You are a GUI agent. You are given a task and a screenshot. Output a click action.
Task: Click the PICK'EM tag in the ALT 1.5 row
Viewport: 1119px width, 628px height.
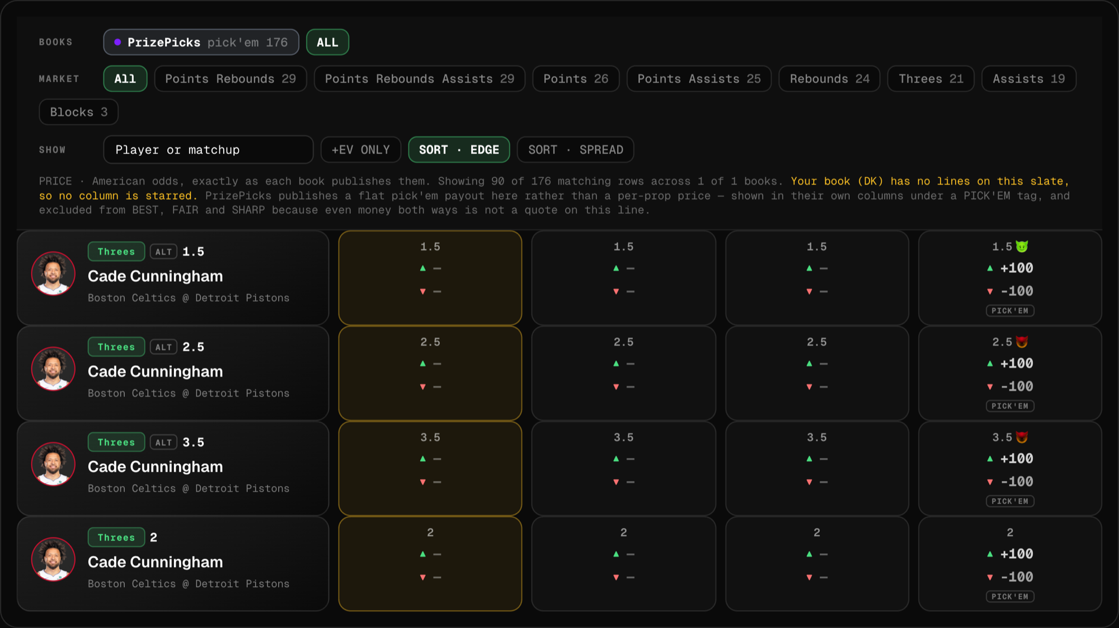(1010, 311)
